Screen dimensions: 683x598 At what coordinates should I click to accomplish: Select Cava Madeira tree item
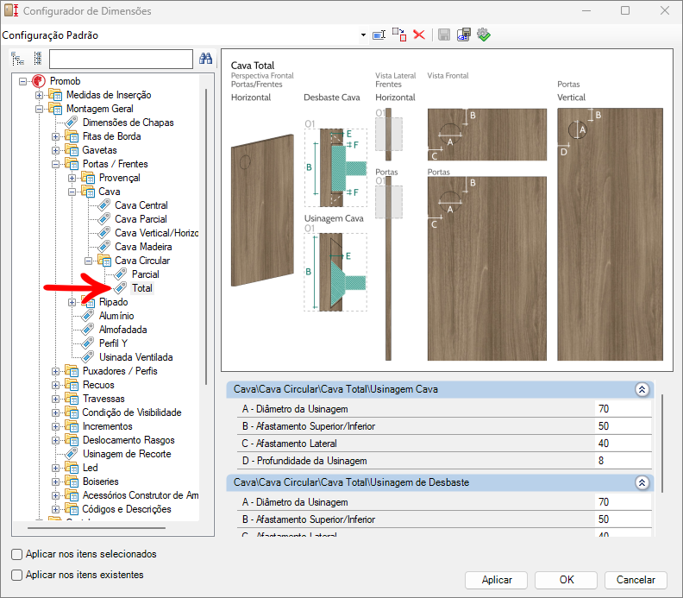pyautogui.click(x=143, y=247)
